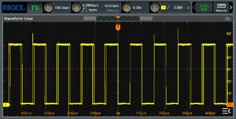This screenshot has height=119, width=236.
Task: Select the 100.00µs/ timebase value
Action: pos(62,8)
